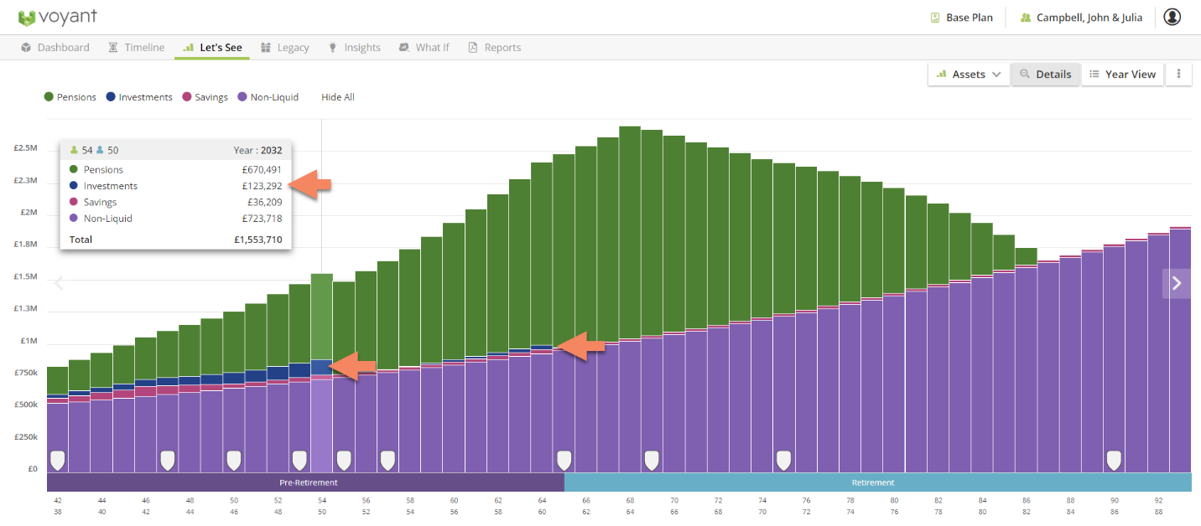This screenshot has height=526, width=1201.
Task: Click the right arrow to advance chart
Action: (1177, 283)
